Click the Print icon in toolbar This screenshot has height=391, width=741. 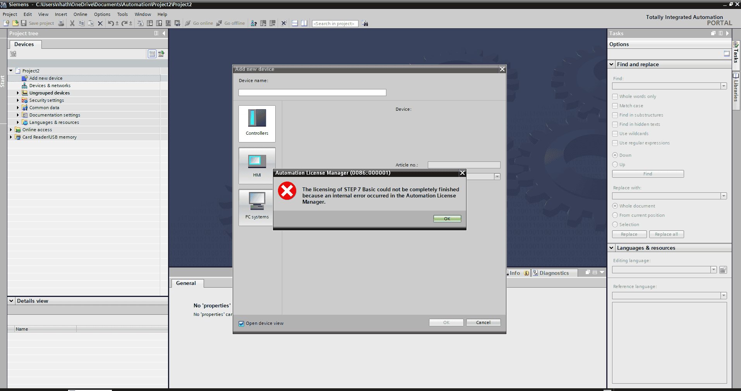tap(61, 23)
